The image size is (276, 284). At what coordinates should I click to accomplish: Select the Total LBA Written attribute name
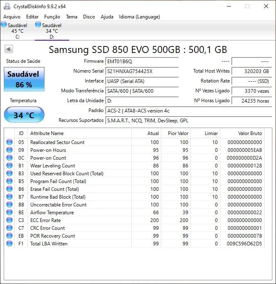49,243
